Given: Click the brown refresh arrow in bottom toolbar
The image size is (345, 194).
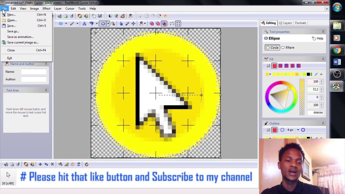Looking at the screenshot, I should (x=87, y=164).
